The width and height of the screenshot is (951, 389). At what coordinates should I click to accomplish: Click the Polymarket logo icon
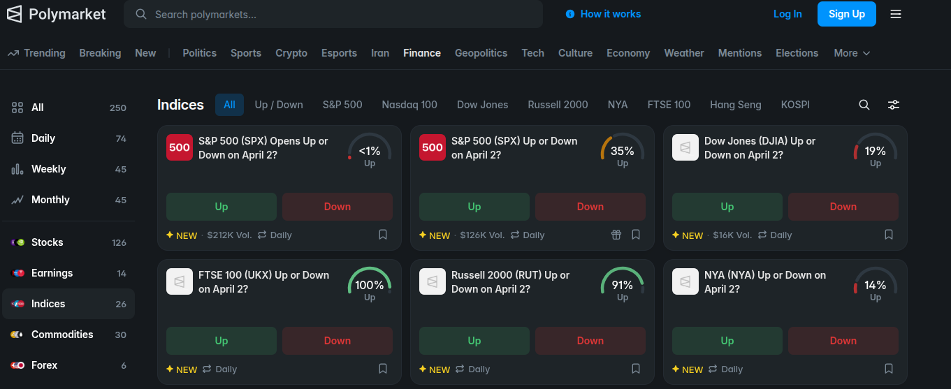15,14
